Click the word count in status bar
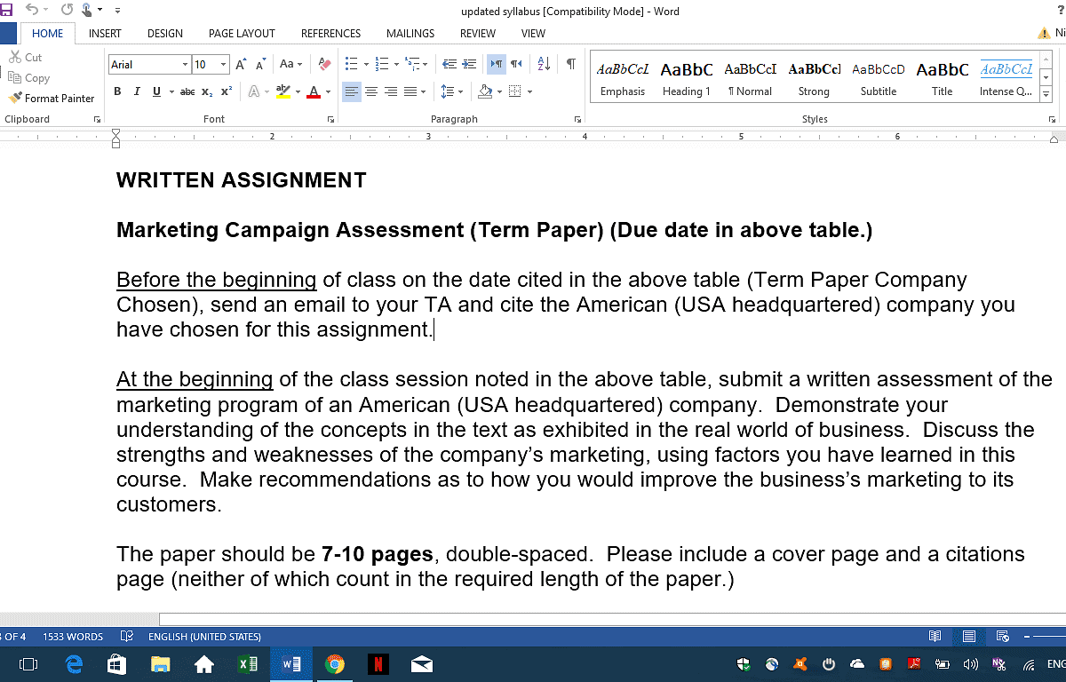This screenshot has width=1066, height=682. 73,637
